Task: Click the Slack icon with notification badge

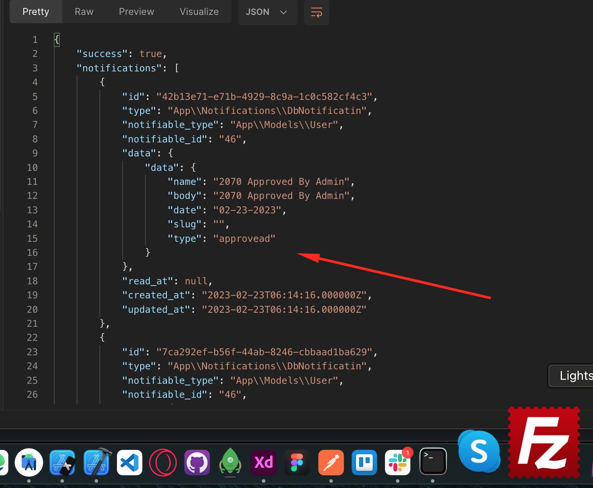Action: [x=398, y=463]
